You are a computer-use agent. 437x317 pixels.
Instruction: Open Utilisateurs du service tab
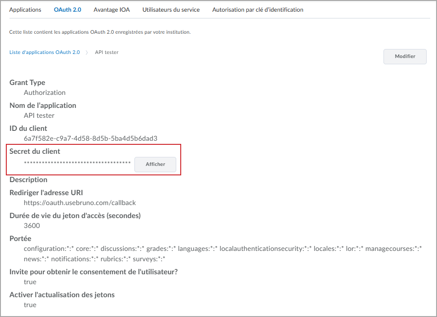pyautogui.click(x=171, y=10)
